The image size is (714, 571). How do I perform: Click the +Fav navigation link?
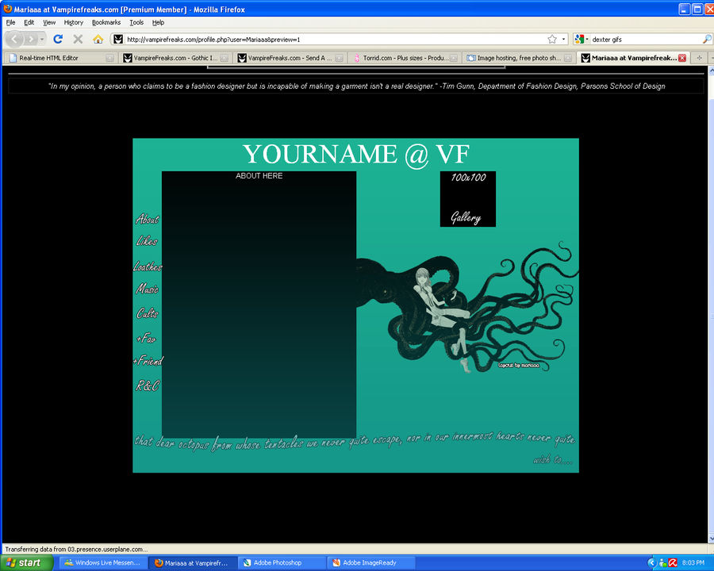click(146, 338)
